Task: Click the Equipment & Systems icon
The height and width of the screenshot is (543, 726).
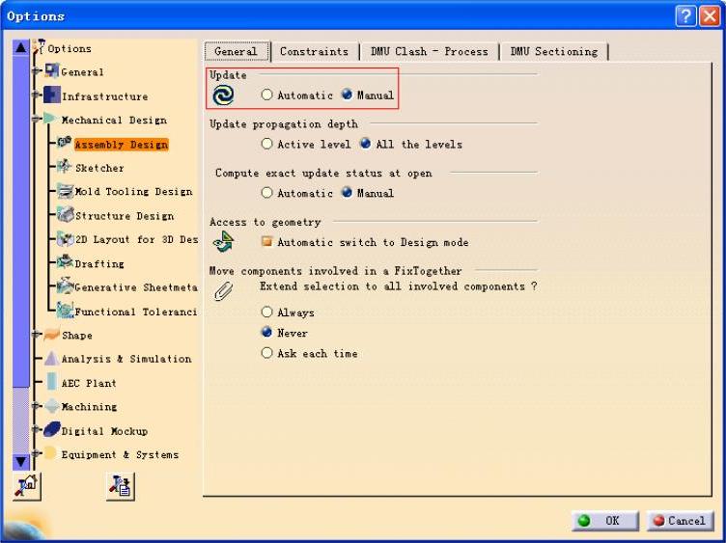Action: click(x=50, y=452)
